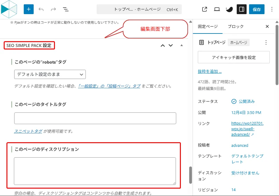Open the device preview options
The image size is (279, 196).
tap(217, 9)
